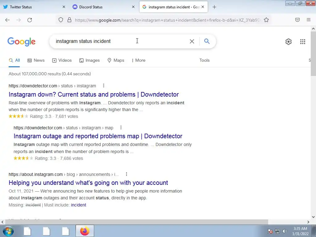Click the Must include: incident link
Screen dimensions: 316x237
tap(78, 205)
